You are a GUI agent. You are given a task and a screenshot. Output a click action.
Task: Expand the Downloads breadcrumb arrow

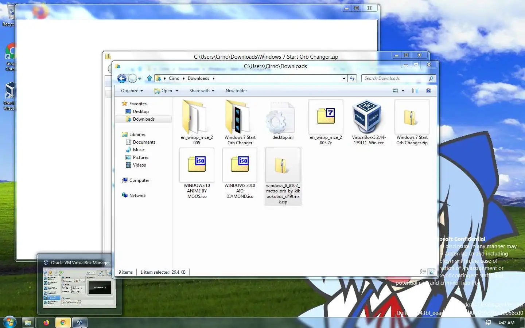[213, 78]
